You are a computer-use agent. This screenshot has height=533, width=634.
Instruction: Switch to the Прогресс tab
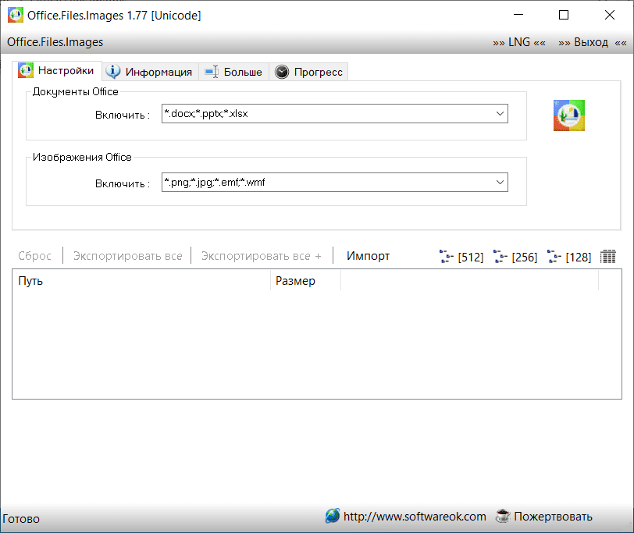point(308,72)
